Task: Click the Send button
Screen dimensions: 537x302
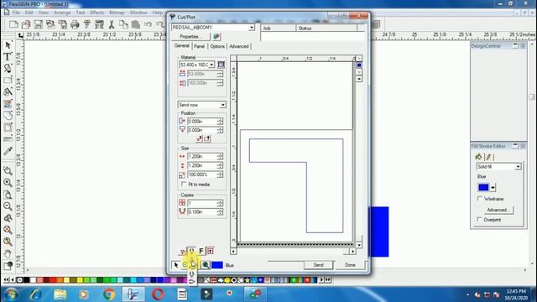Action: click(x=318, y=265)
